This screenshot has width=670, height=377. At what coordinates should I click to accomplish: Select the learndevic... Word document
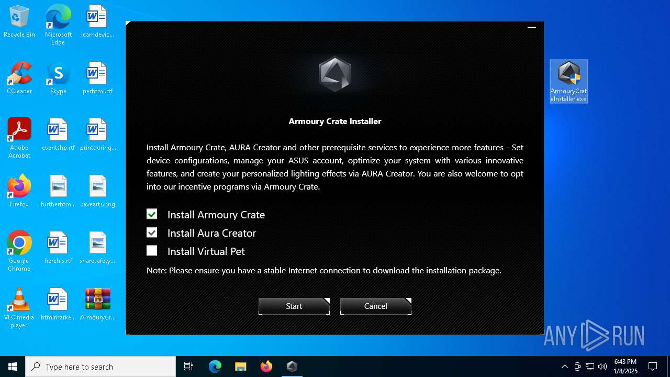(97, 22)
